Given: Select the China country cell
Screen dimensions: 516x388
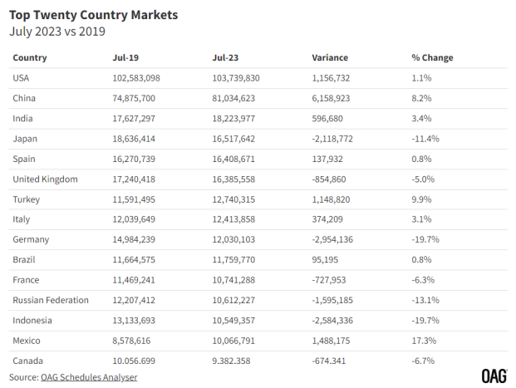Looking at the screenshot, I should pyautogui.click(x=25, y=98).
